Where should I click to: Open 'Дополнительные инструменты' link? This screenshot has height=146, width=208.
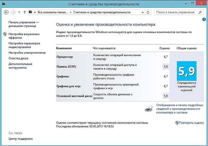[20, 66]
